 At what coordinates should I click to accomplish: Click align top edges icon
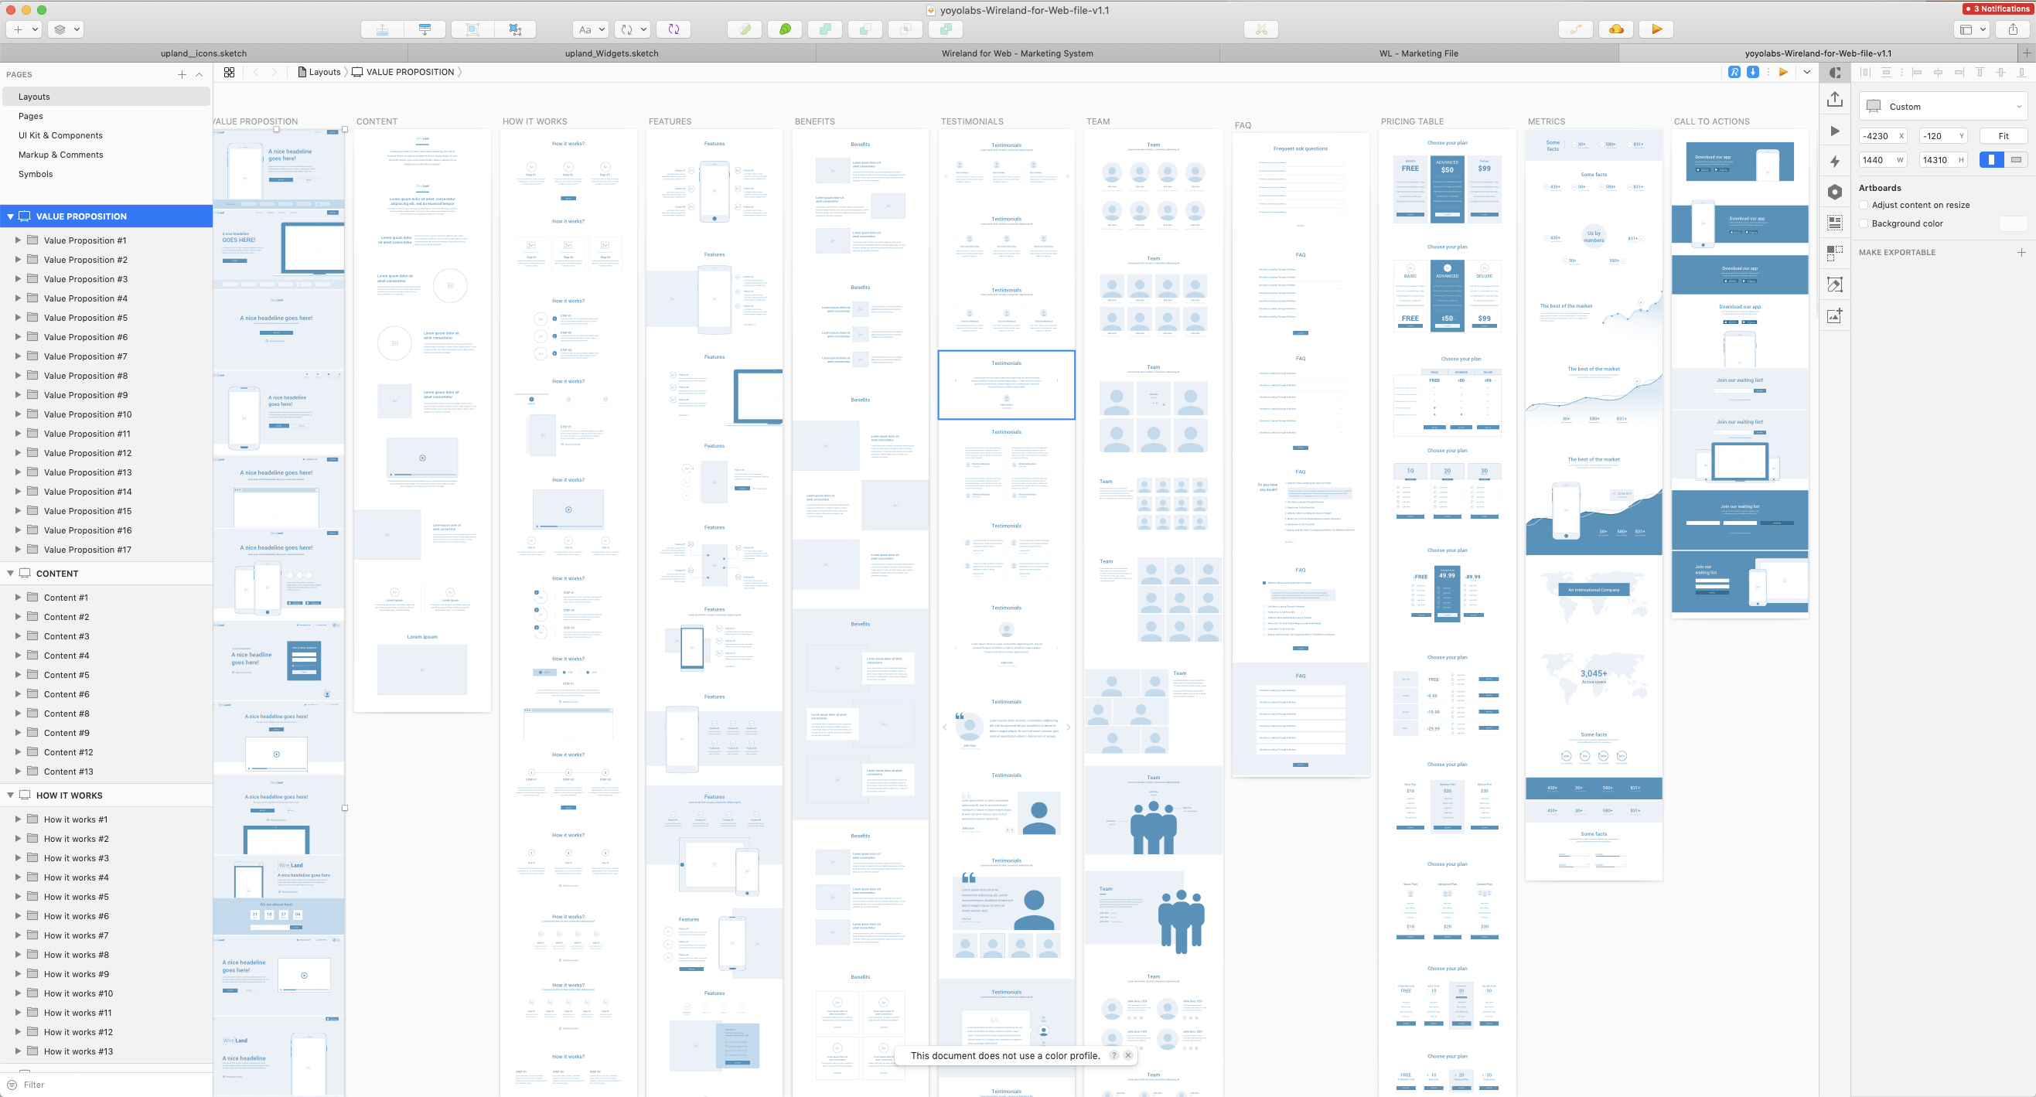1980,72
